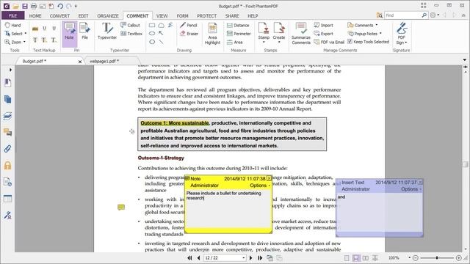The image size is (470, 264).
Task: Select the Eraser tool
Action: [x=189, y=34]
